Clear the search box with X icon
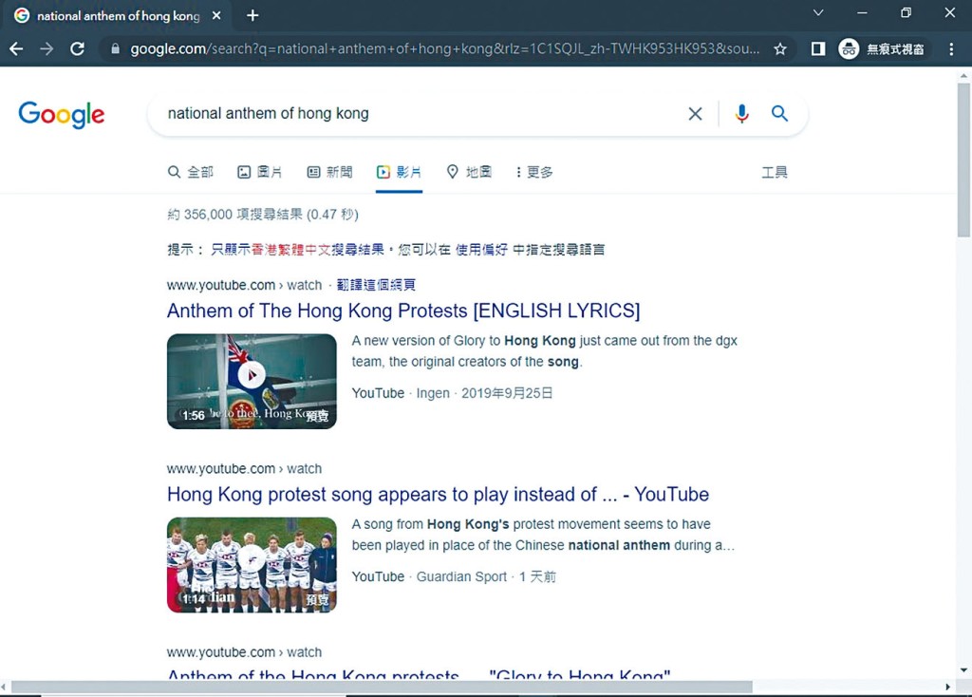The image size is (972, 697). tap(695, 114)
